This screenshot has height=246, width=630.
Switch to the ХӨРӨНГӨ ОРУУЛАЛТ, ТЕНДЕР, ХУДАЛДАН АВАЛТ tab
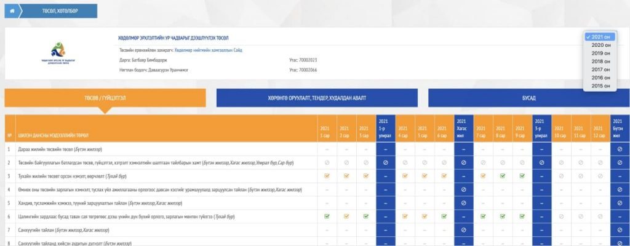pos(316,98)
